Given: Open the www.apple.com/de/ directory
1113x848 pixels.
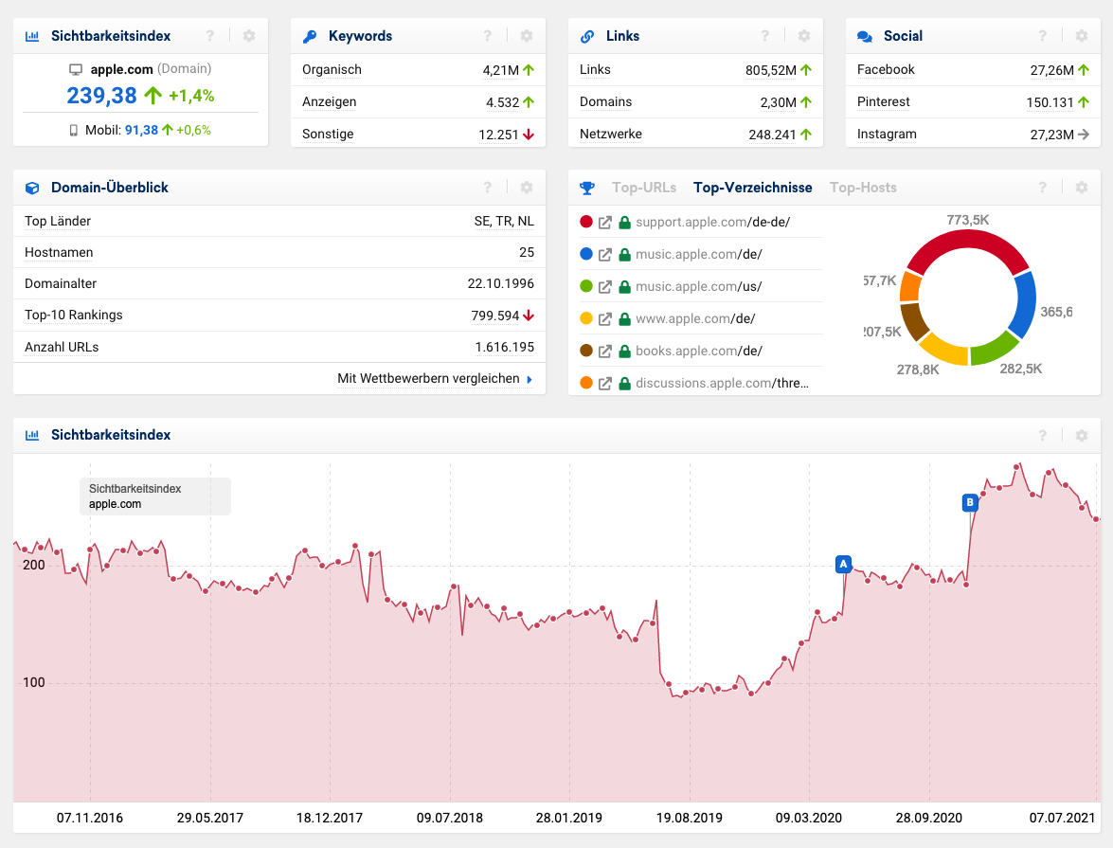Looking at the screenshot, I should 695,319.
